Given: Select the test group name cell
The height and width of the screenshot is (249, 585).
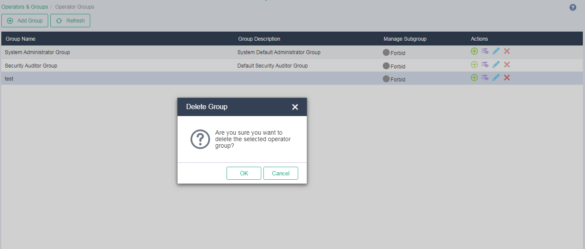Looking at the screenshot, I should pyautogui.click(x=9, y=79).
